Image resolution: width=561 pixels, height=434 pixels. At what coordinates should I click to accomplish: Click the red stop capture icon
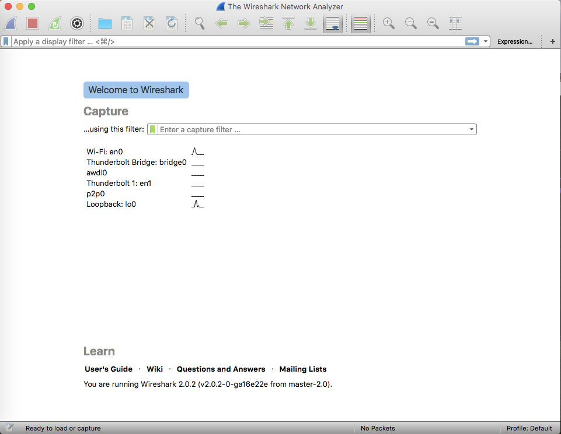33,23
